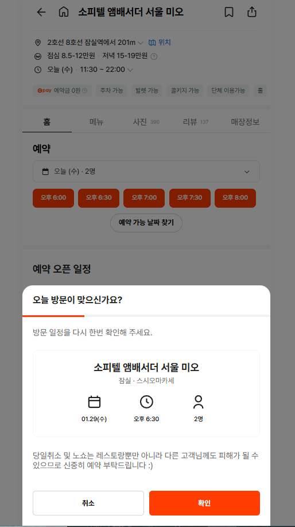This screenshot has height=527, width=295.
Task: Click the calendar icon in reservation dropdown
Action: coord(45,171)
